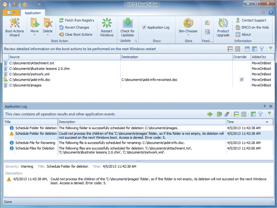Open Contact Support
The width and height of the screenshot is (277, 208).
pos(254,20)
